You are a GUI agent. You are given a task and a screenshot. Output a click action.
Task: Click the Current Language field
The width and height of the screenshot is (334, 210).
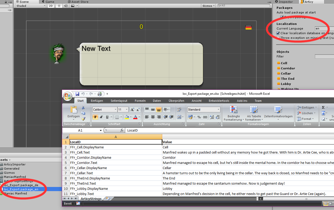point(324,28)
